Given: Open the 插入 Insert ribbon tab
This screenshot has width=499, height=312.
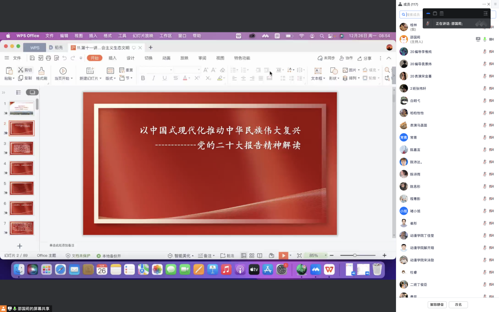Looking at the screenshot, I should (112, 58).
